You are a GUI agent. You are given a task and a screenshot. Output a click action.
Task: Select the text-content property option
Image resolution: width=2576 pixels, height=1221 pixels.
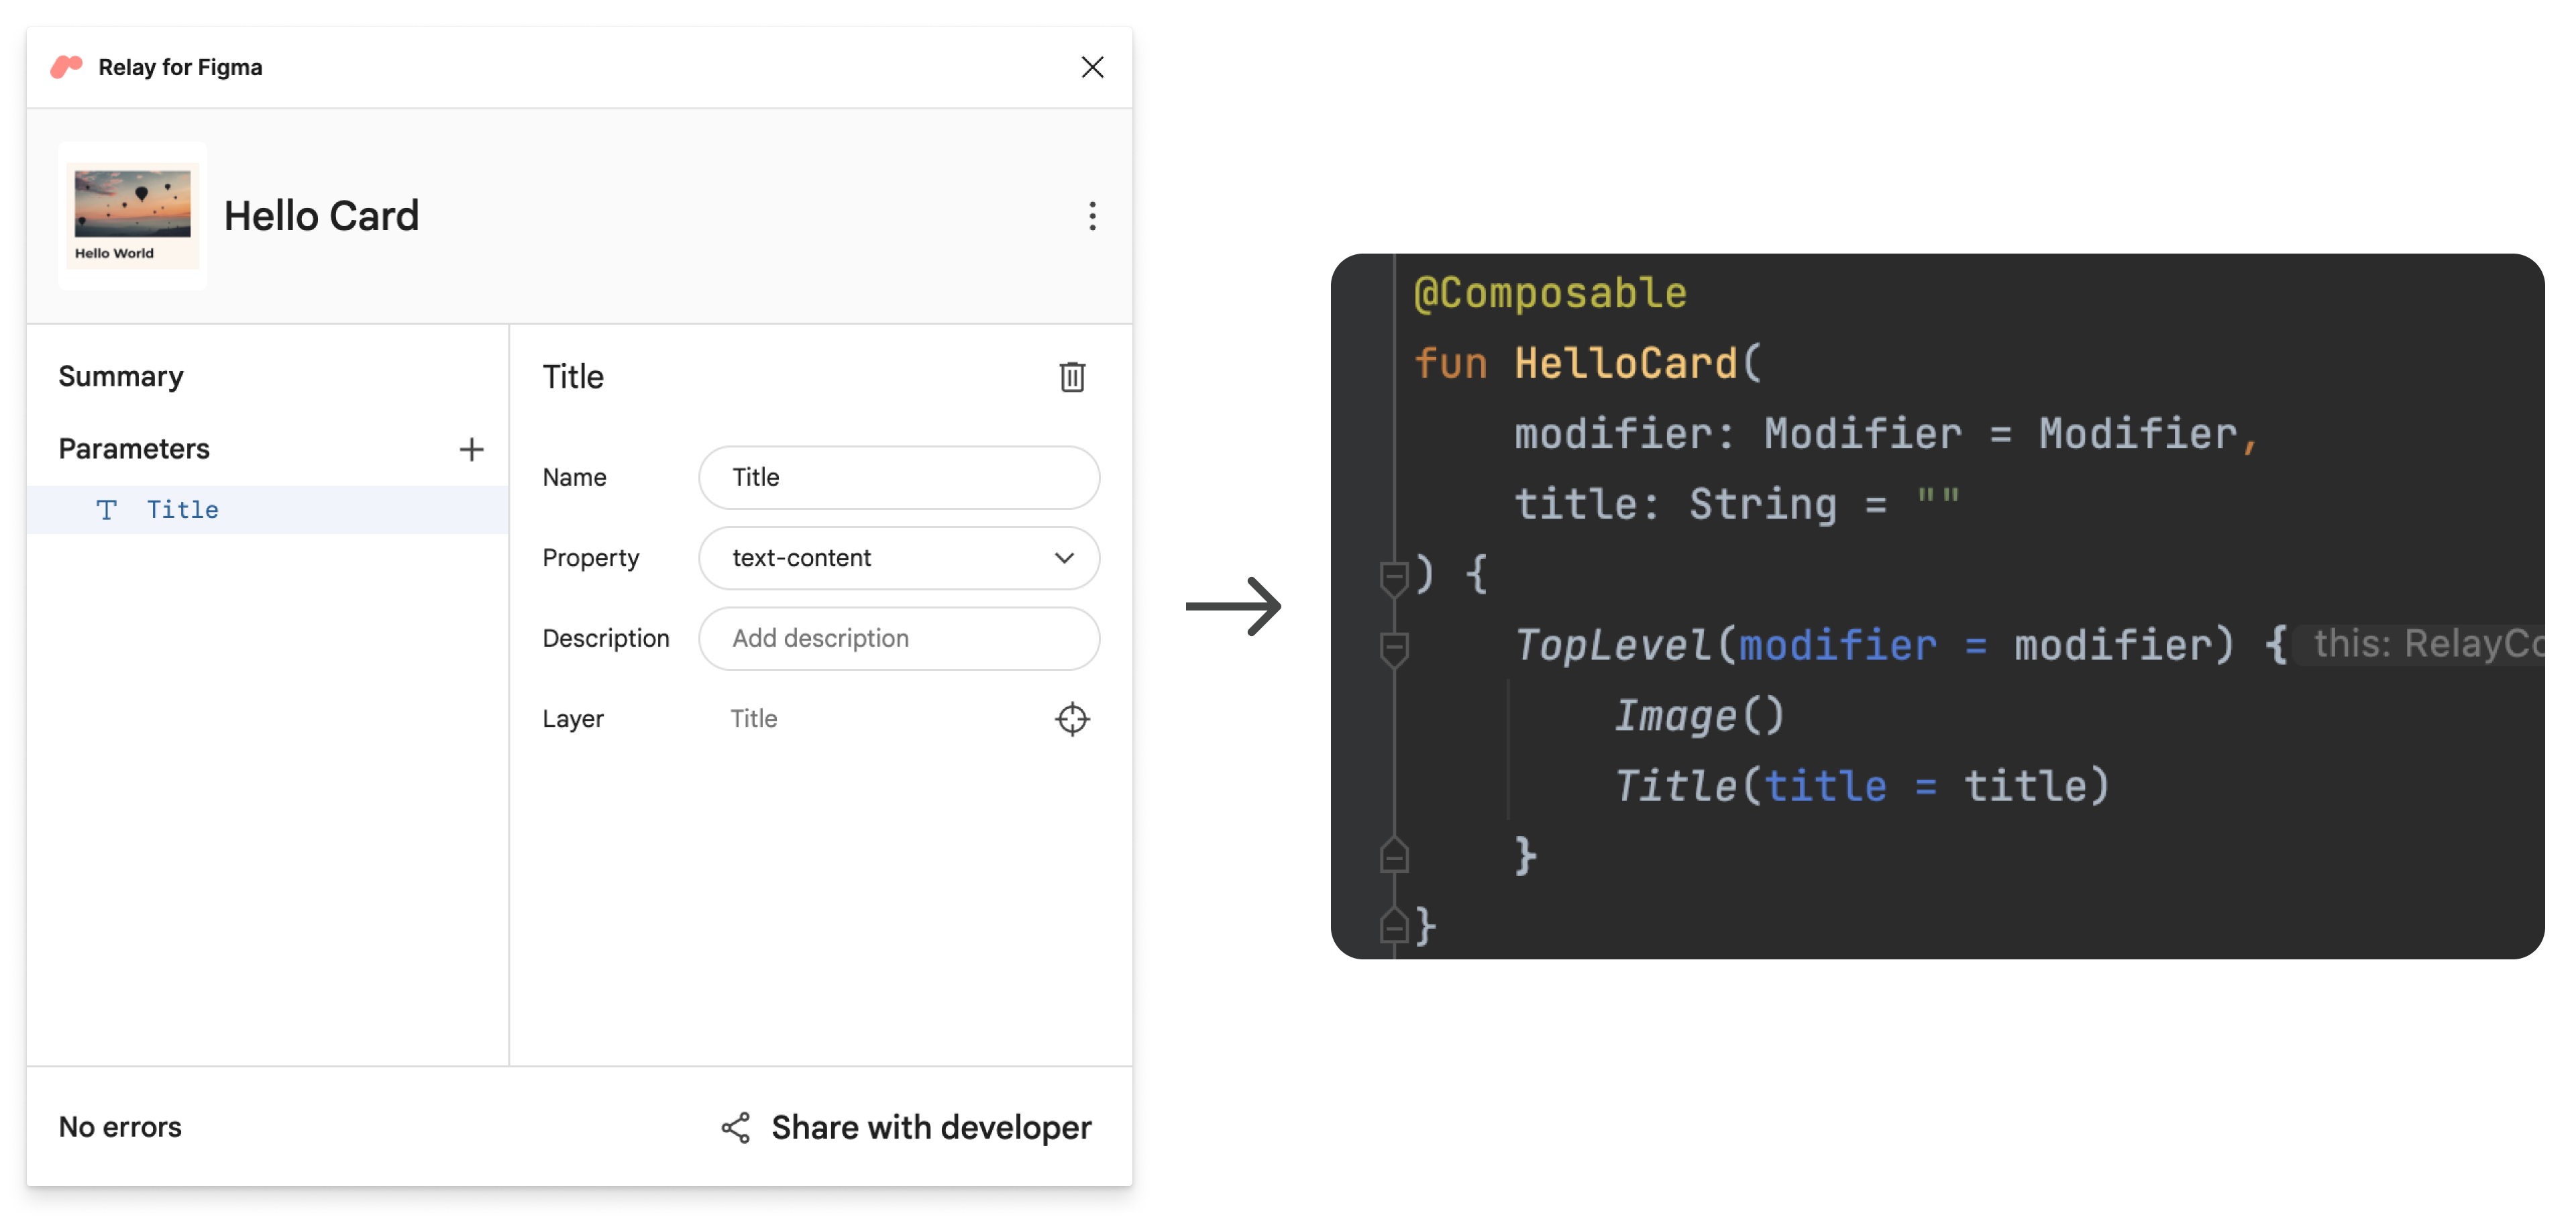(x=899, y=557)
